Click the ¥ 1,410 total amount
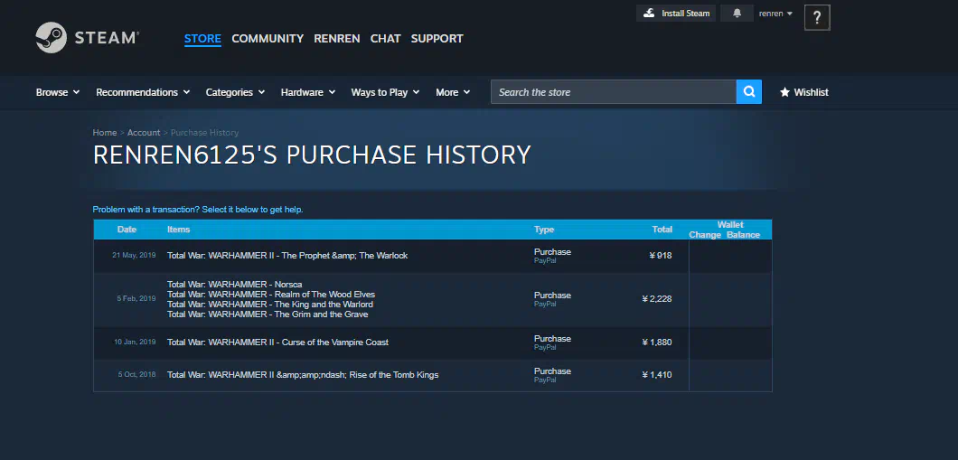Screen dimensions: 958x460 [x=657, y=374]
